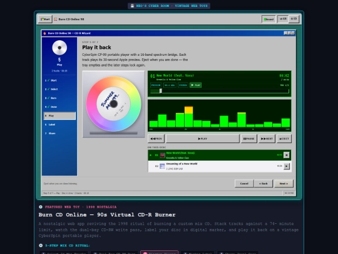Open the Start menu on the taskbar
Screen dimensions: 338x254
coord(45,19)
